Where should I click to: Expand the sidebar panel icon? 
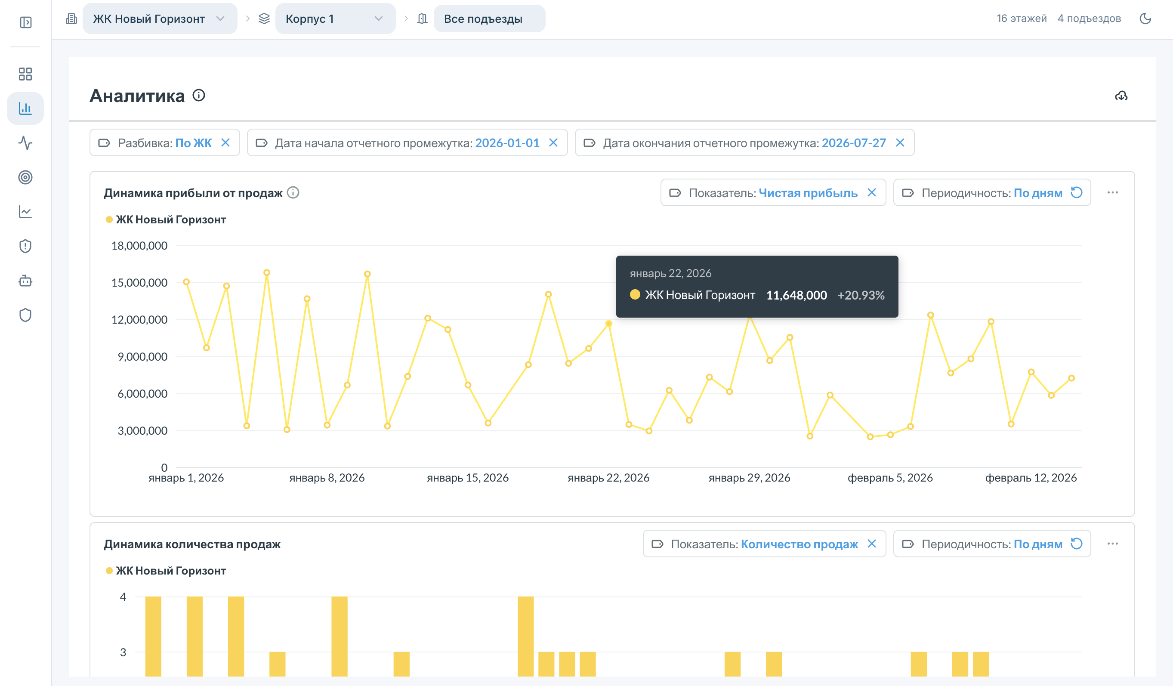(x=25, y=22)
